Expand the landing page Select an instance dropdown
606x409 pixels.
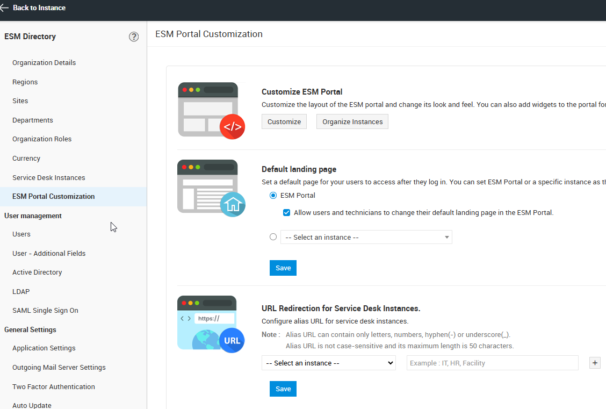pyautogui.click(x=366, y=238)
